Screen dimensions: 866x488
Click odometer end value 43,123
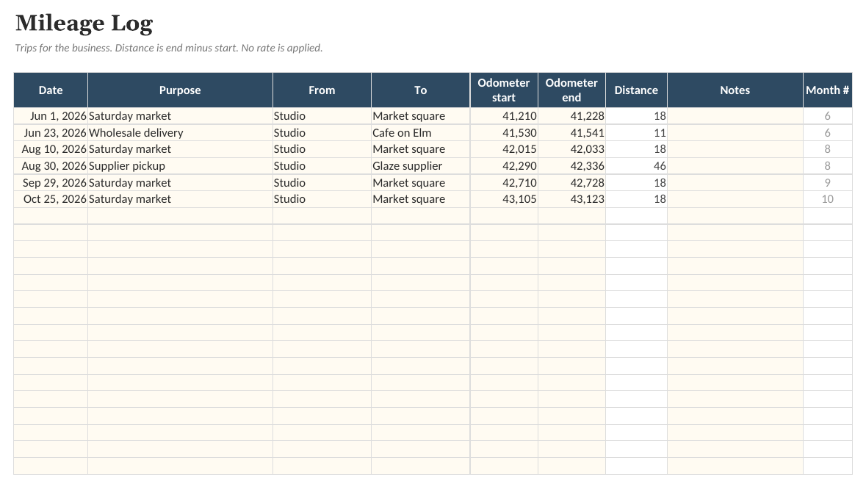571,199
